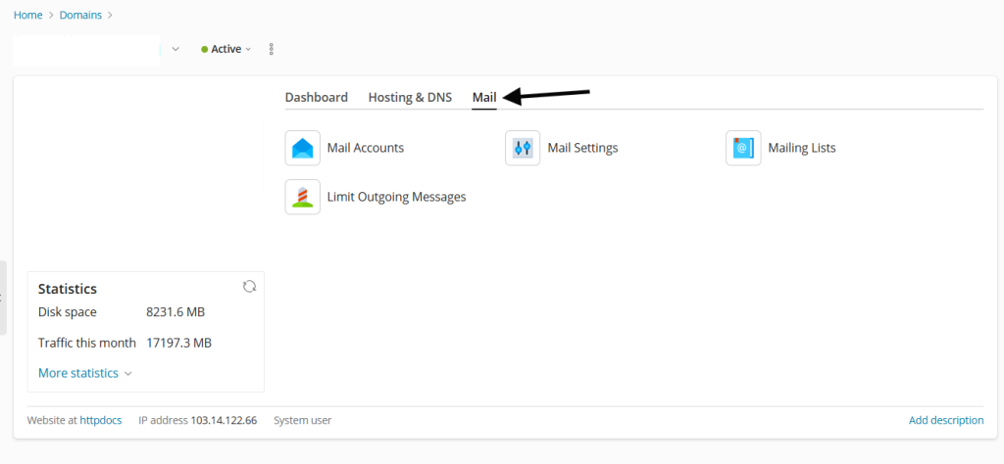The height and width of the screenshot is (464, 1004).
Task: Switch to the Dashboard tab
Action: click(x=316, y=97)
